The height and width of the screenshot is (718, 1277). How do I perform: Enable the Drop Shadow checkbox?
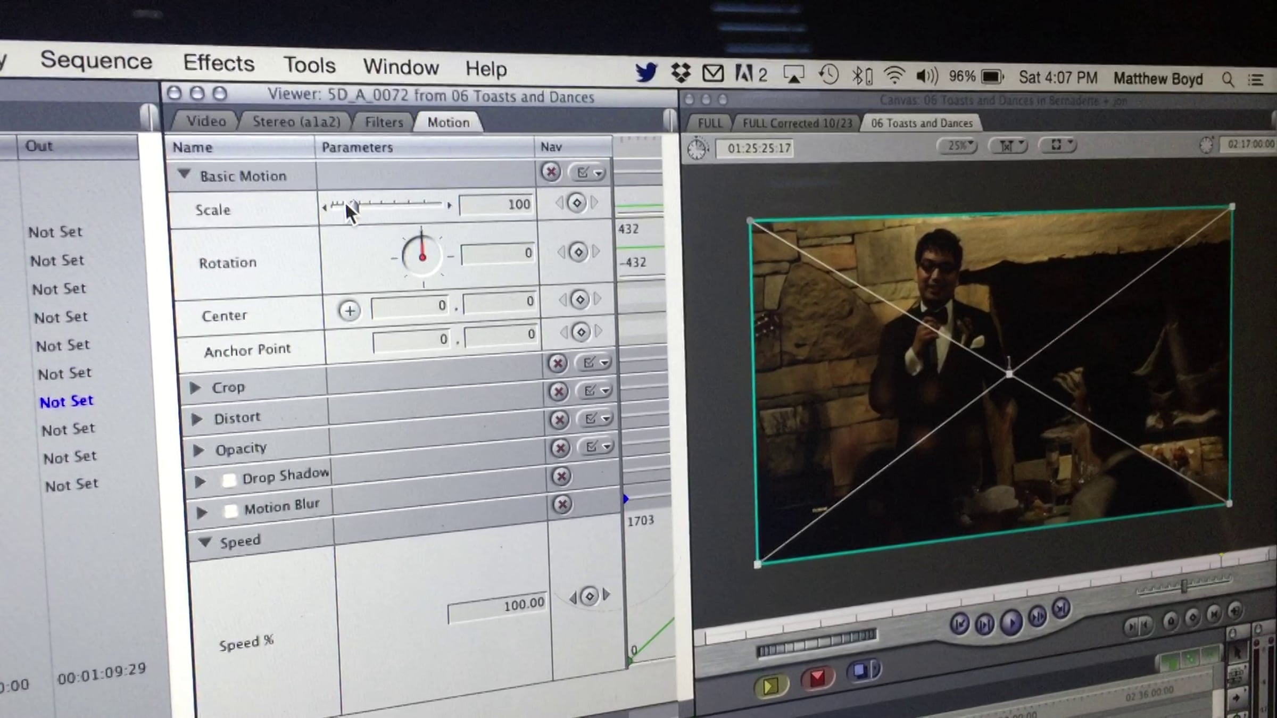pyautogui.click(x=229, y=480)
